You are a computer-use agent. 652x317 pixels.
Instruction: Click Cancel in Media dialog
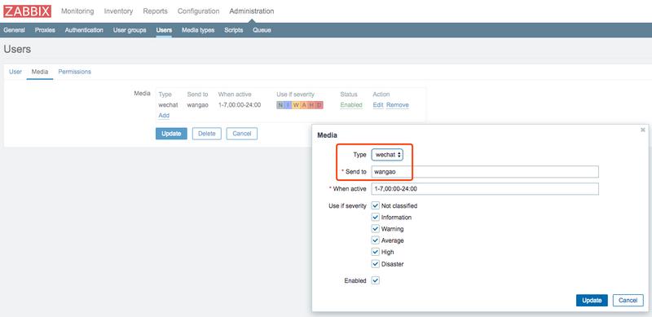(x=628, y=301)
